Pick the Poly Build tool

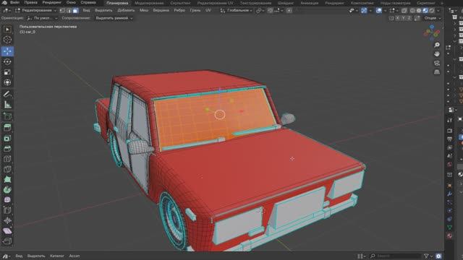7,179
